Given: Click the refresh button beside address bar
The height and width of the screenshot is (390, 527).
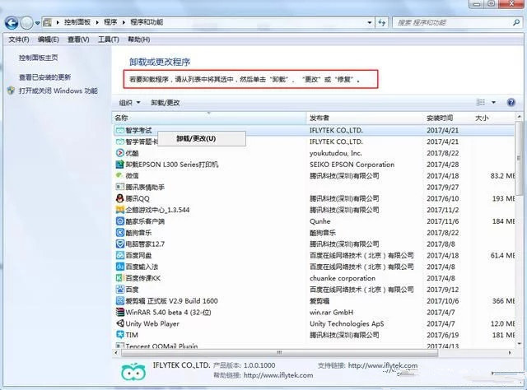Looking at the screenshot, I should point(382,22).
